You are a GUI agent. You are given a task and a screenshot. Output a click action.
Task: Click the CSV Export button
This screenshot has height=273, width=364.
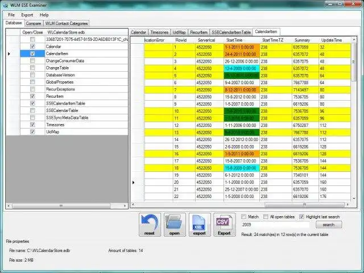(225, 225)
